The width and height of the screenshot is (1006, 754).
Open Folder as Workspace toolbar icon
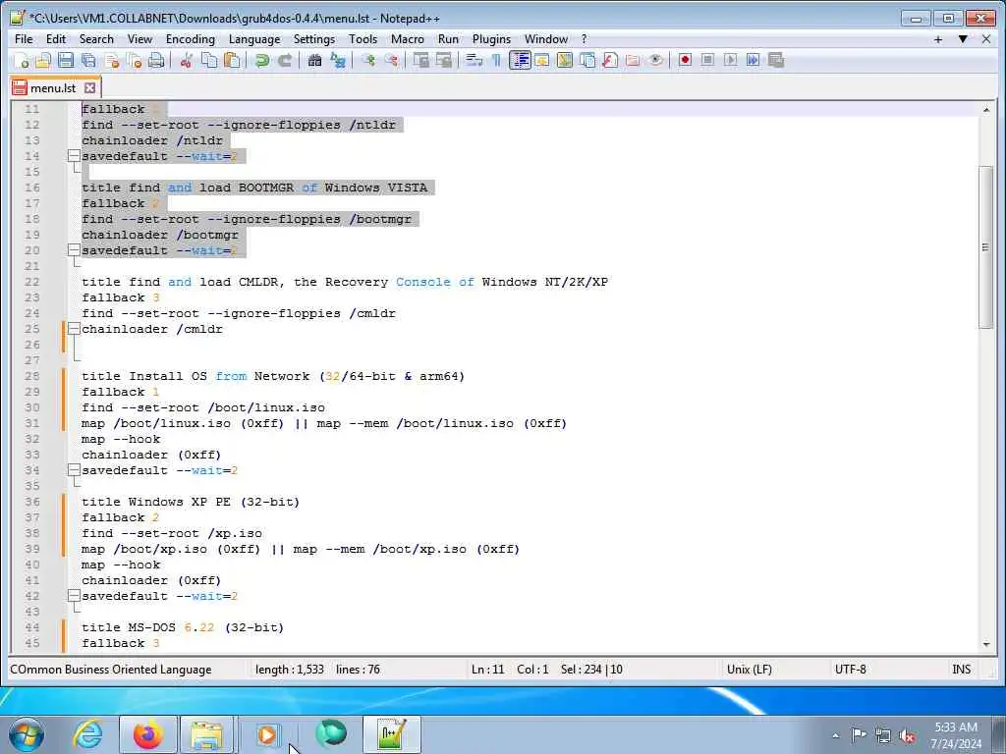coord(633,60)
